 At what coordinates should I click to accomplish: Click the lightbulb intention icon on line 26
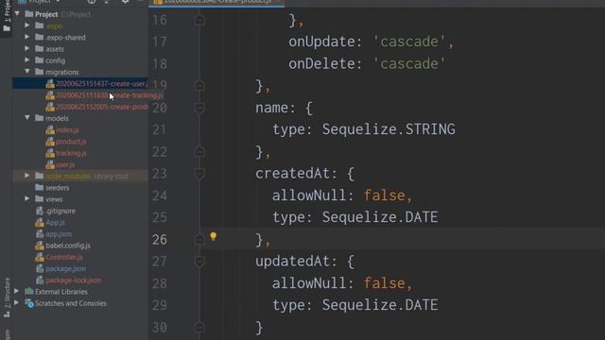pos(213,236)
